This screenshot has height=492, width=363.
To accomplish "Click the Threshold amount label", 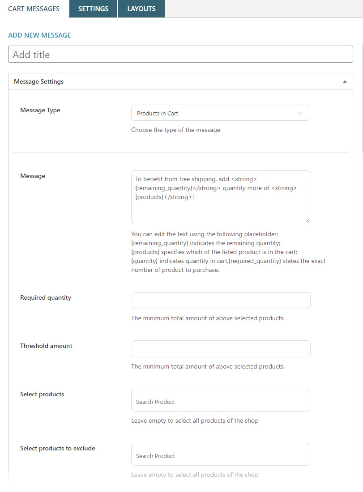I will tap(46, 346).
